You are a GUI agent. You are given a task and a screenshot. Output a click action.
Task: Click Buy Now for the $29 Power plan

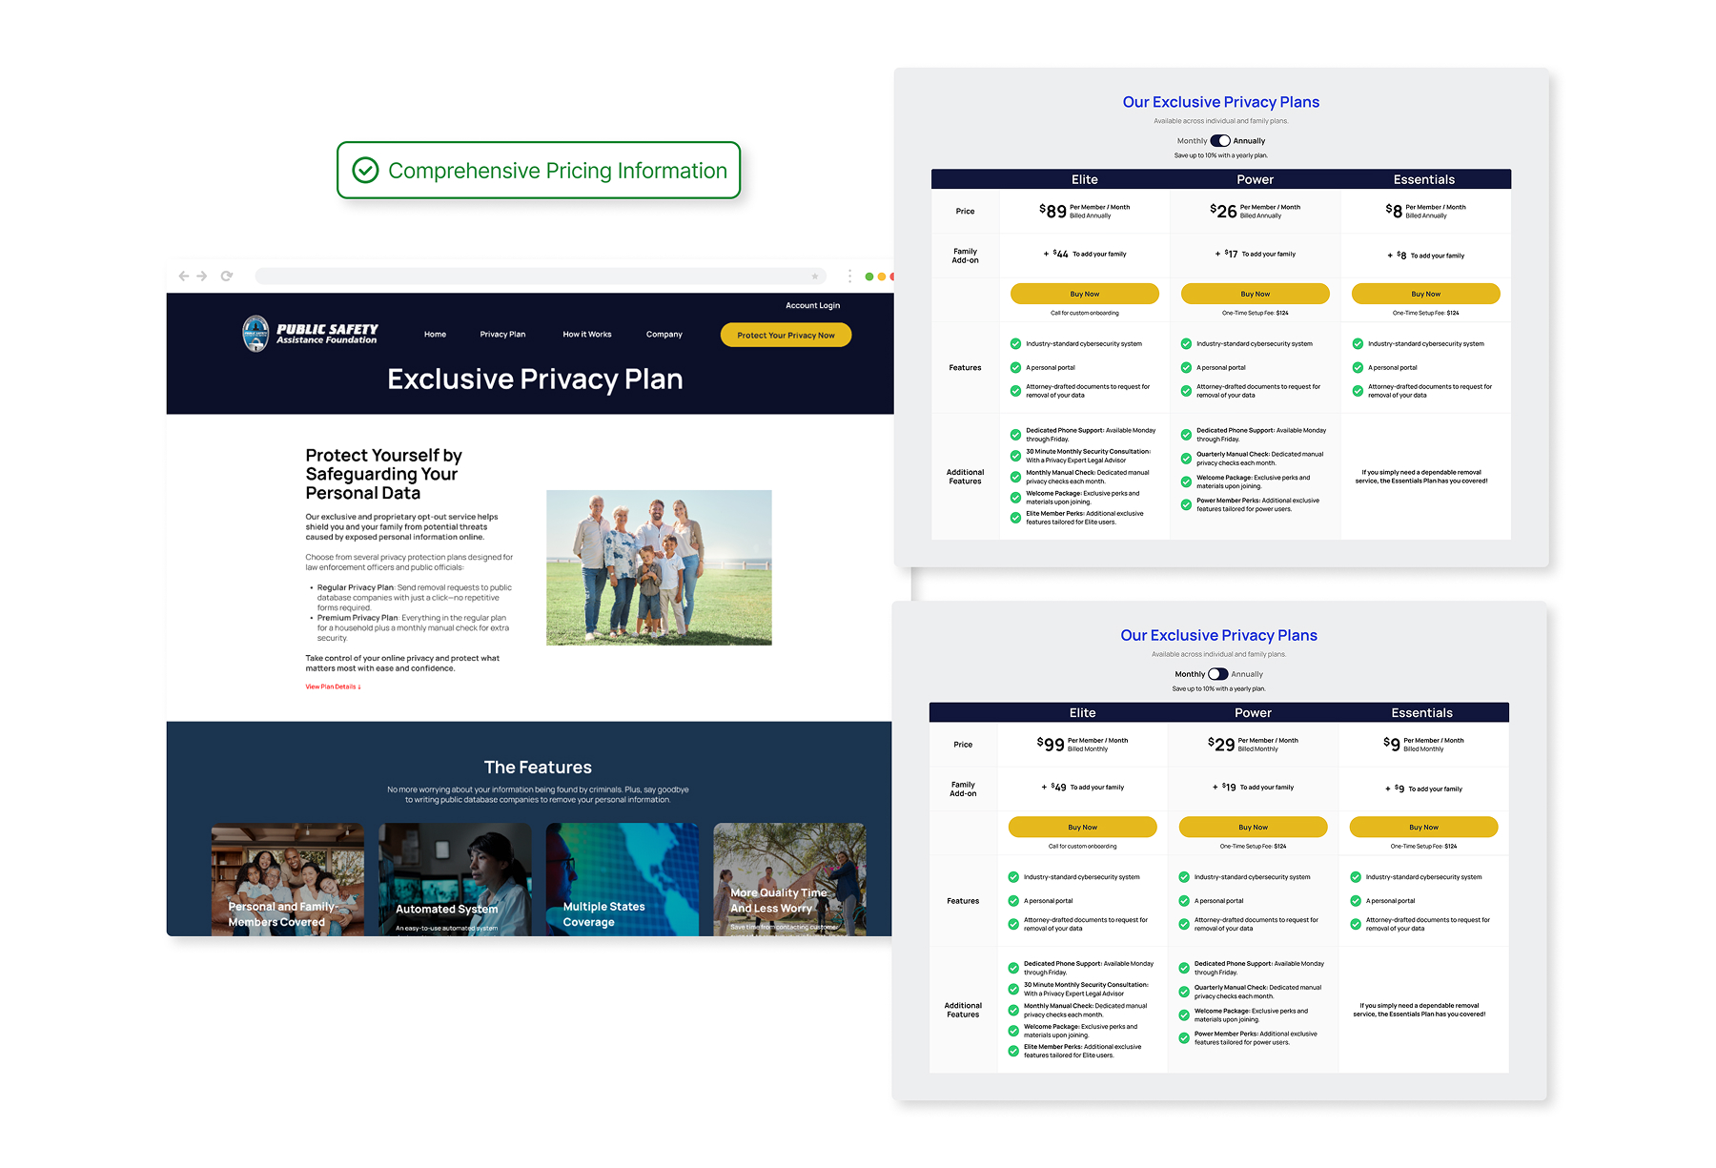tap(1254, 827)
